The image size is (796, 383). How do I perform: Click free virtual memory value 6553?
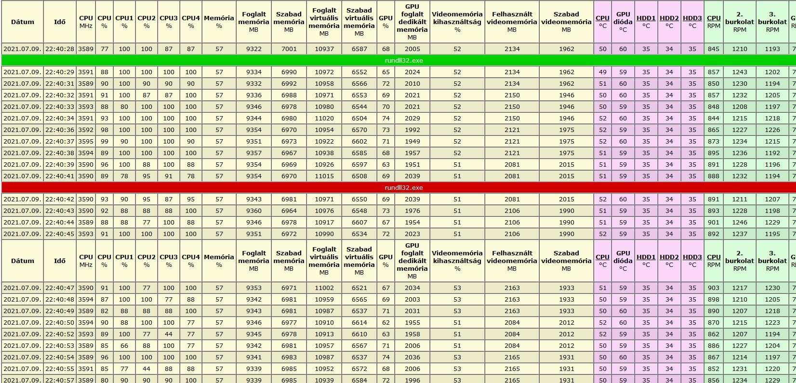point(359,95)
